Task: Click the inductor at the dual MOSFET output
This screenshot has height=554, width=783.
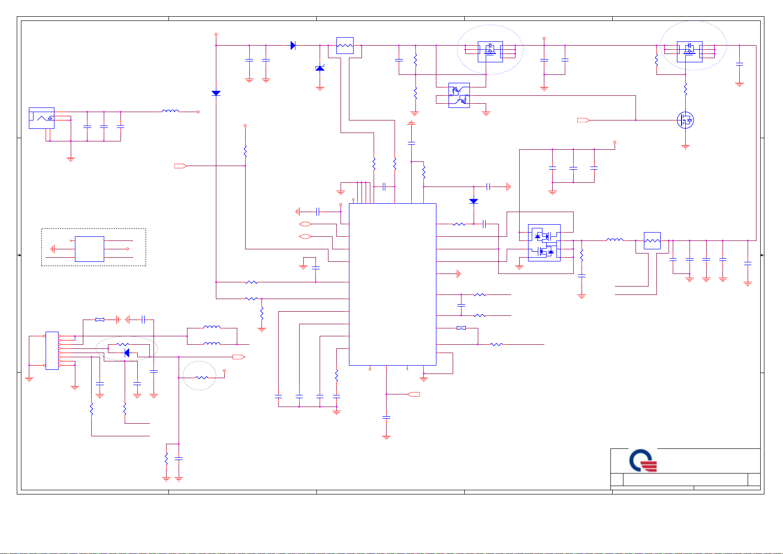Action: pos(615,240)
